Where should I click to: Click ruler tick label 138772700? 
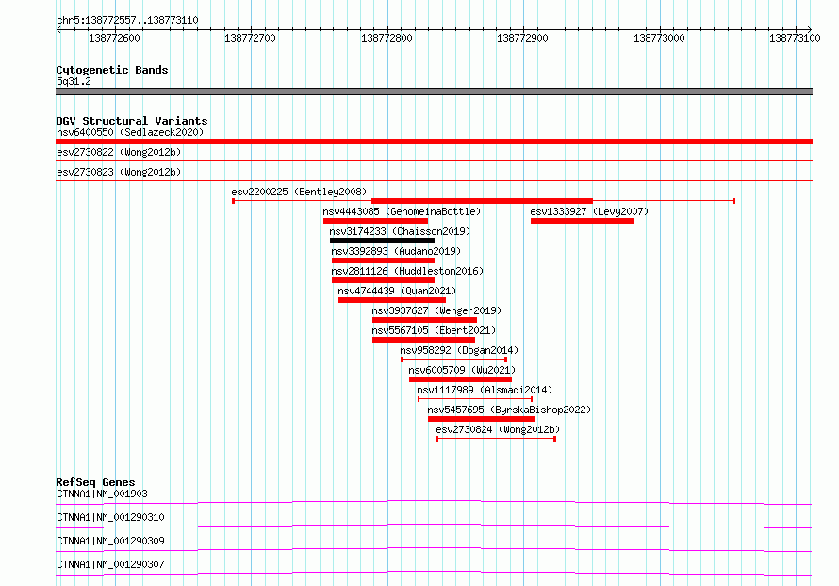pyautogui.click(x=250, y=38)
